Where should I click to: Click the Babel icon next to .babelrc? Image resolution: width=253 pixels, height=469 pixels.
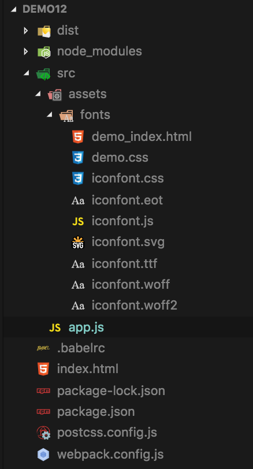[x=43, y=348]
